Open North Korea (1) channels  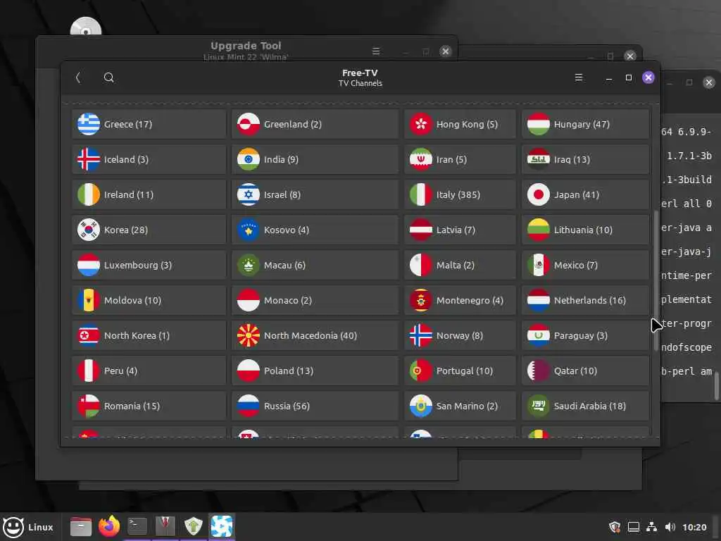coord(149,336)
